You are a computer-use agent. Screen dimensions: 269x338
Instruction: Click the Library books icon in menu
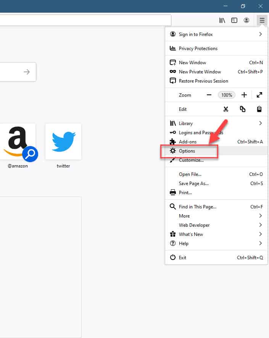click(x=173, y=123)
